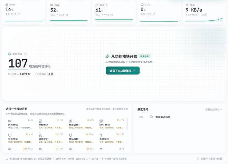Click the RTX RTX 2070 SUPER status bar text
228x164 pixels.
(x=114, y=159)
